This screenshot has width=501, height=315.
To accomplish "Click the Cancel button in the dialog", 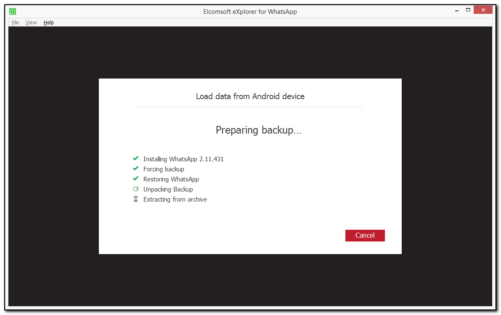I will (x=365, y=235).
